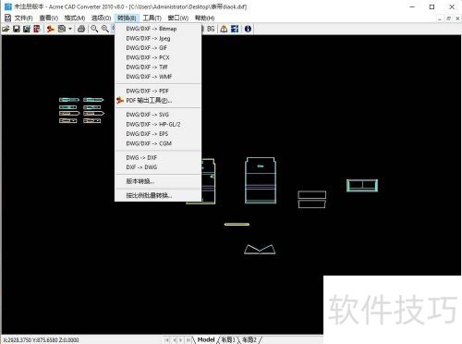Viewport: 462px width, 344px height.
Task: Switch to the 布局1 layout tab
Action: click(x=228, y=339)
